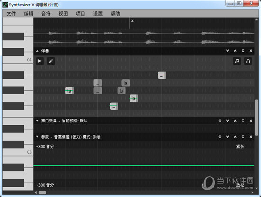Click the music note icon button
The height and width of the screenshot is (197, 261).
click(237, 61)
